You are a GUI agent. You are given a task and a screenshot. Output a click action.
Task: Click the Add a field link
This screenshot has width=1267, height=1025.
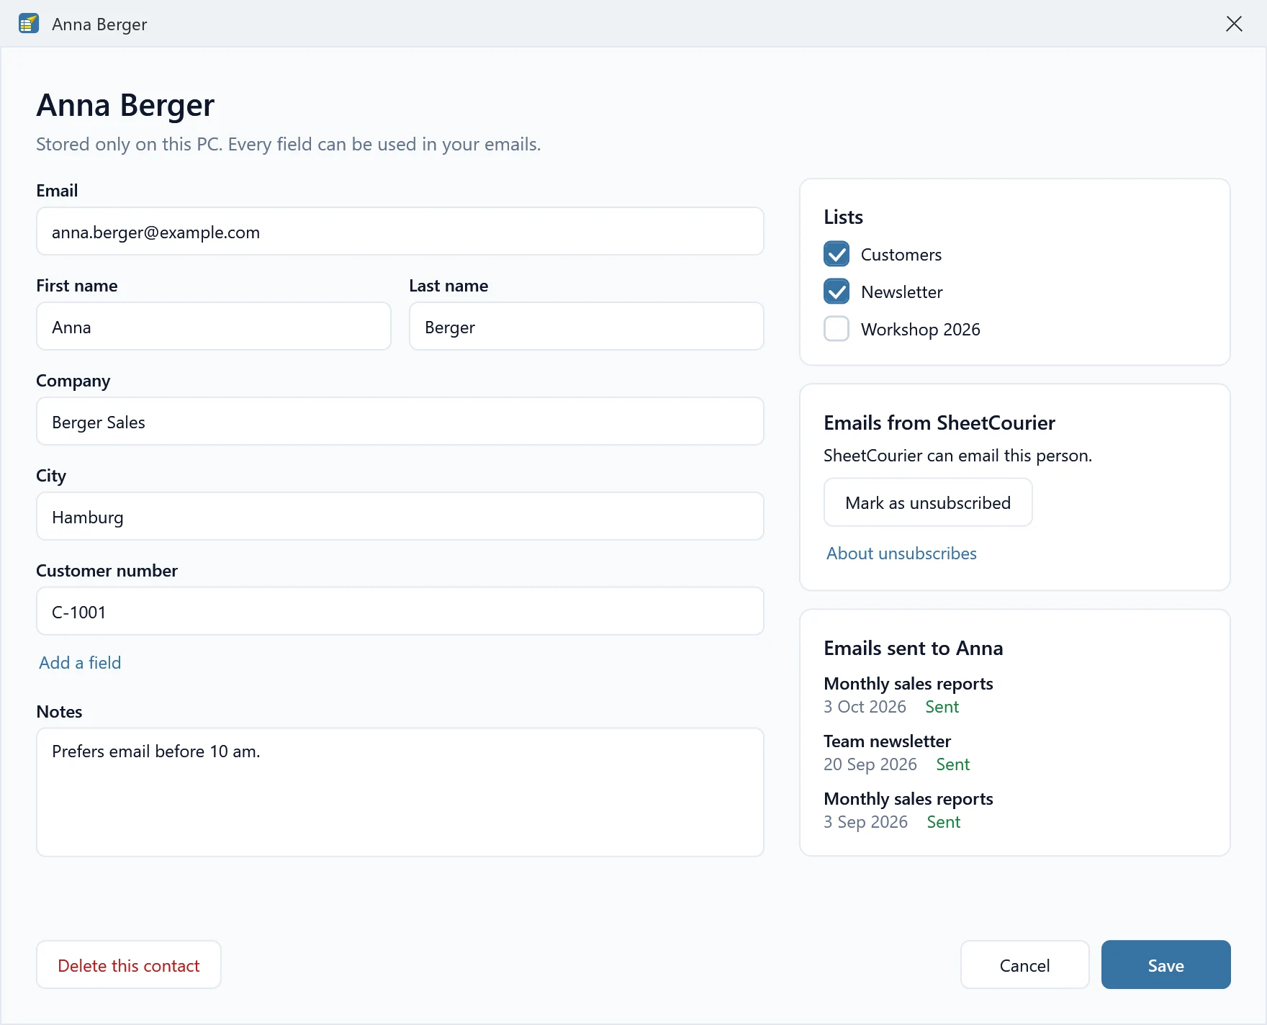80,662
